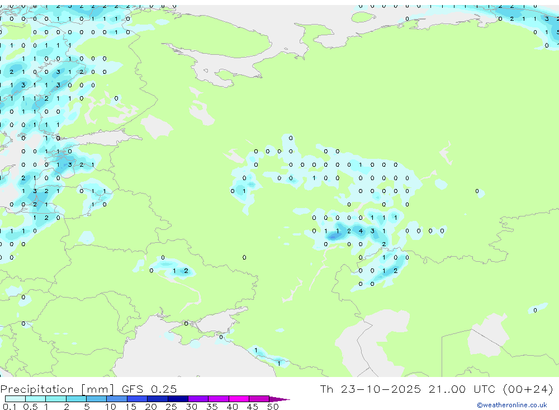Click the 30–35 mm purple legend swatch
Viewport: 559px width, 410px height.
coord(198,399)
